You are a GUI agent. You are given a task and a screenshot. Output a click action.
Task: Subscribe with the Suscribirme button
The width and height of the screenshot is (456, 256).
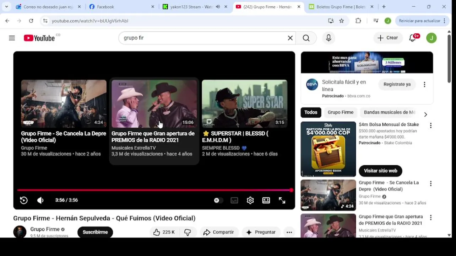tap(95, 232)
